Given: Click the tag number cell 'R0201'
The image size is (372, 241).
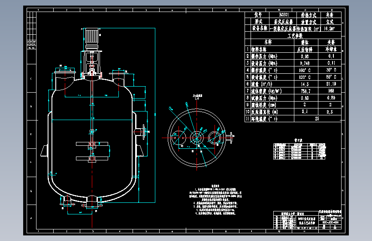Looking at the screenshot, I should click(x=284, y=15).
